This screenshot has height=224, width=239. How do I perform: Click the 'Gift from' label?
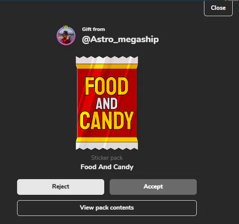[93, 29]
